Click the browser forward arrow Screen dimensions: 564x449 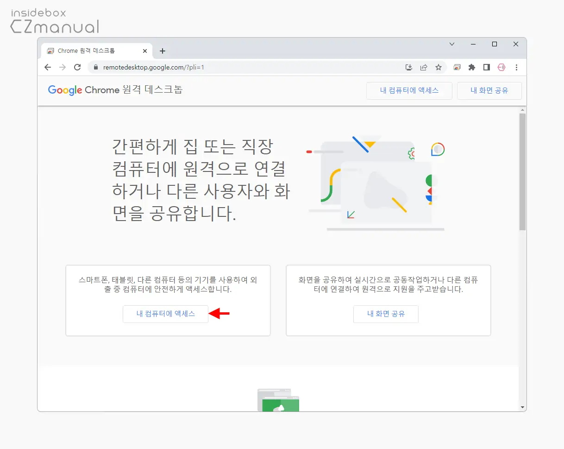coord(63,67)
